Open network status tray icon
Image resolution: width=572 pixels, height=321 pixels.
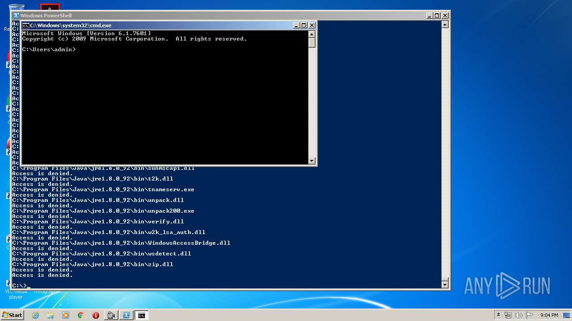[x=508, y=315]
